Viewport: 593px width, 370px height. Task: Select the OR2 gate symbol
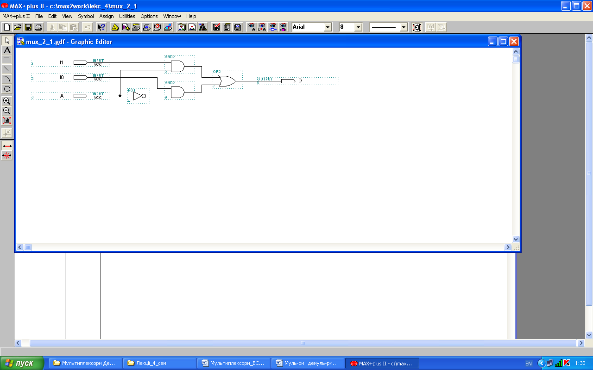(227, 80)
